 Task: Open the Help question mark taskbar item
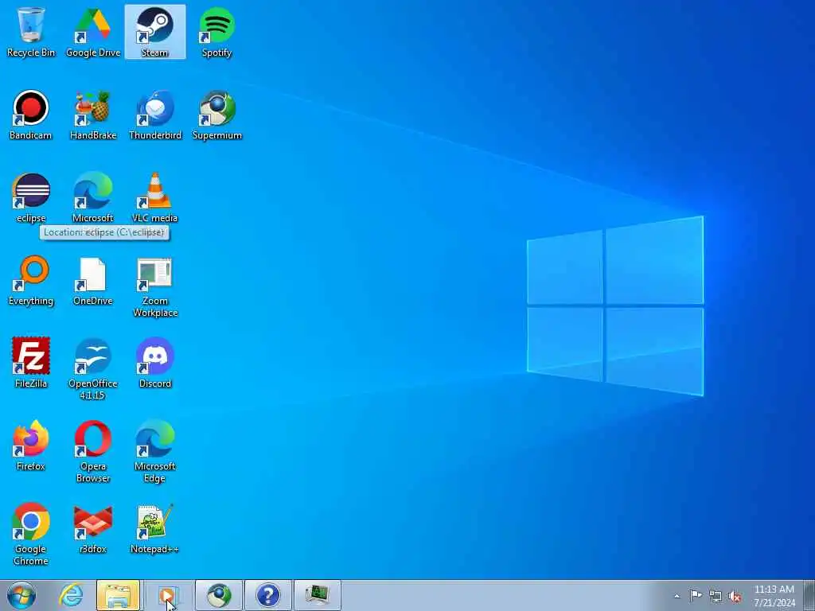tap(268, 595)
